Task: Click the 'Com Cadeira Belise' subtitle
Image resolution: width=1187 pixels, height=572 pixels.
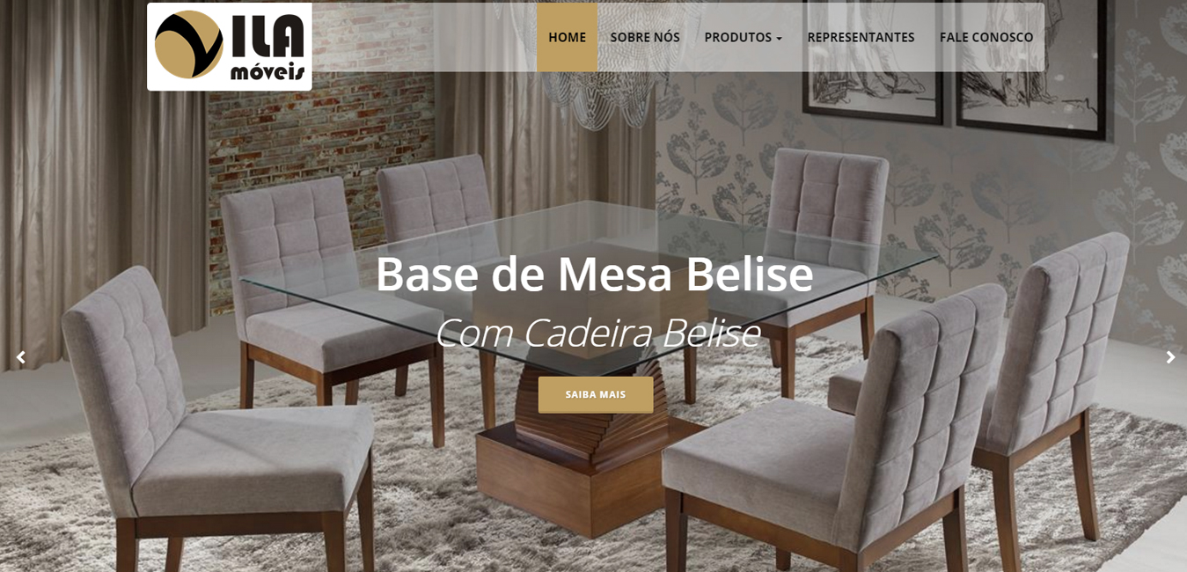Action: pos(597,333)
